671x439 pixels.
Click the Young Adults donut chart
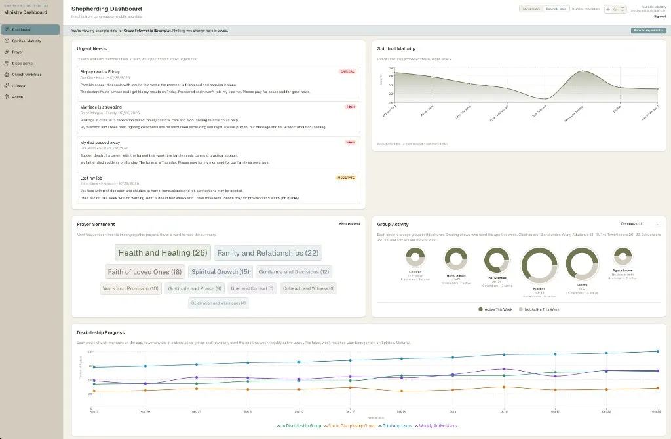pyautogui.click(x=456, y=259)
